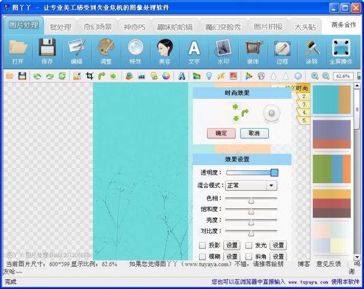This screenshot has width=364, height=289.
Task: Select the green-blue-orange striped effect thumbnail
Action: [x=332, y=169]
